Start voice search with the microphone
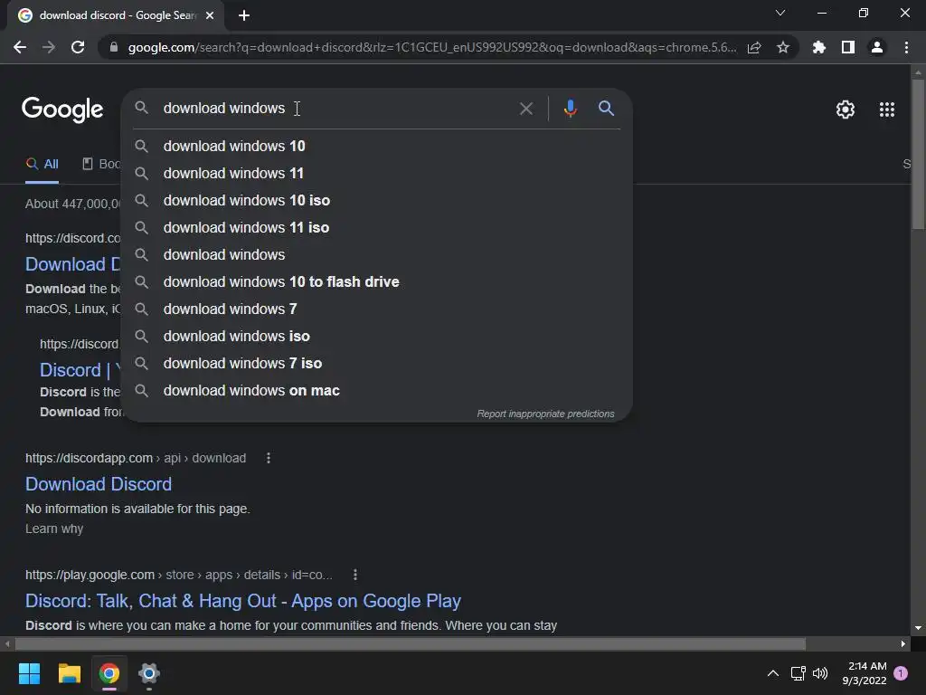 coord(571,109)
